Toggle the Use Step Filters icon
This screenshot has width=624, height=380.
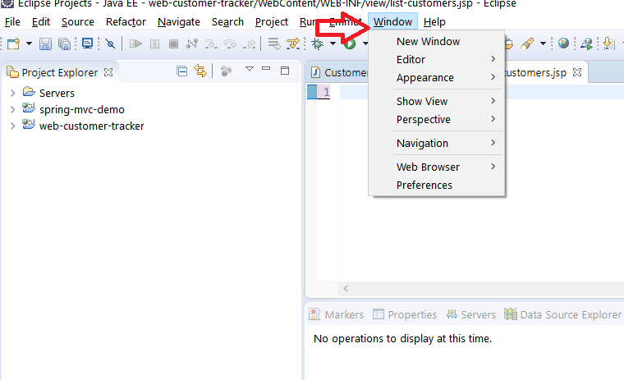pyautogui.click(x=293, y=43)
